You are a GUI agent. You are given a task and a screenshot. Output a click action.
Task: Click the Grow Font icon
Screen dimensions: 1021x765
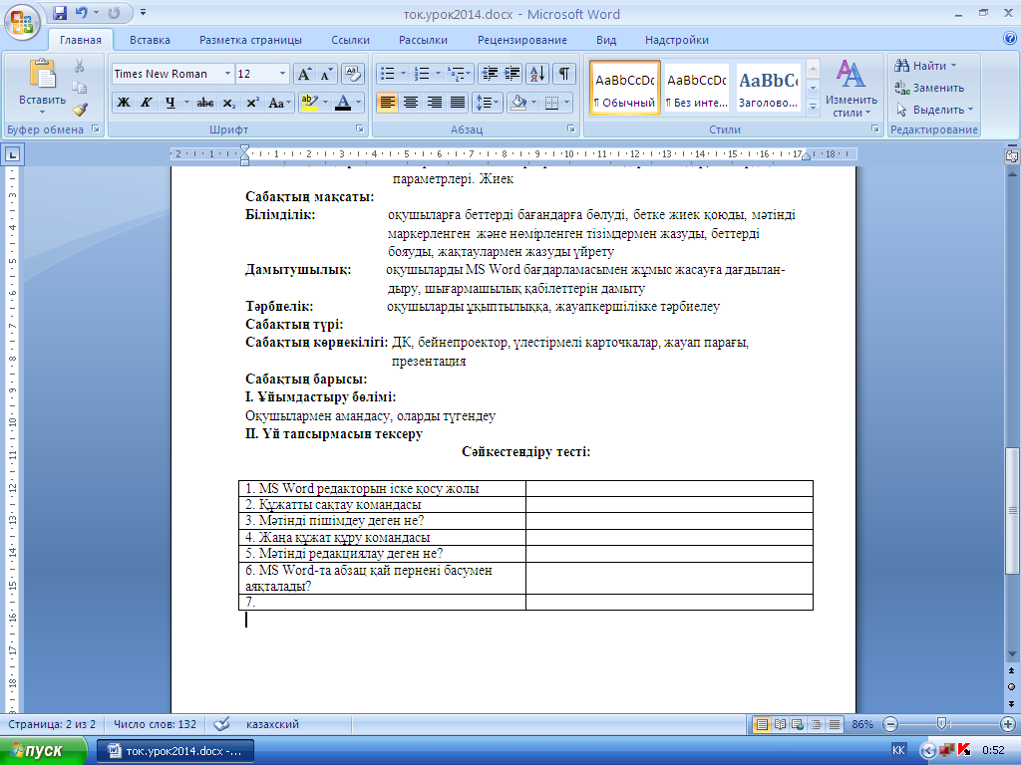point(304,74)
